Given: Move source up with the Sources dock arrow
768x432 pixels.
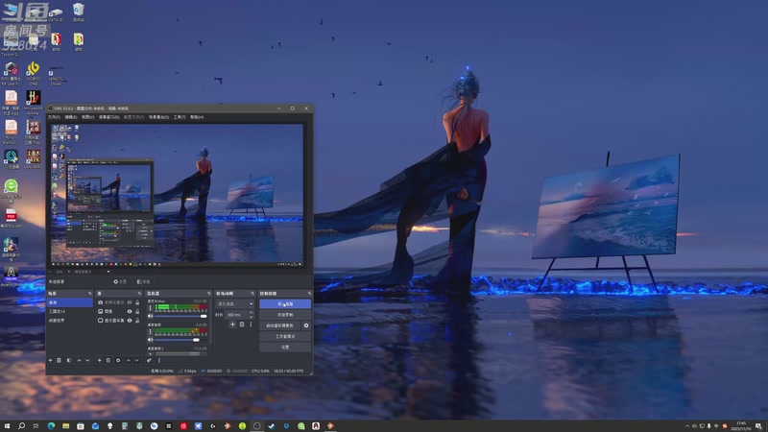Looking at the screenshot, I should pyautogui.click(x=129, y=361).
